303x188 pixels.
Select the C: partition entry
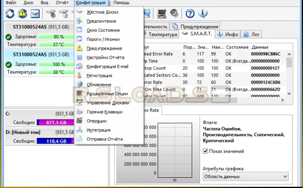(39, 118)
